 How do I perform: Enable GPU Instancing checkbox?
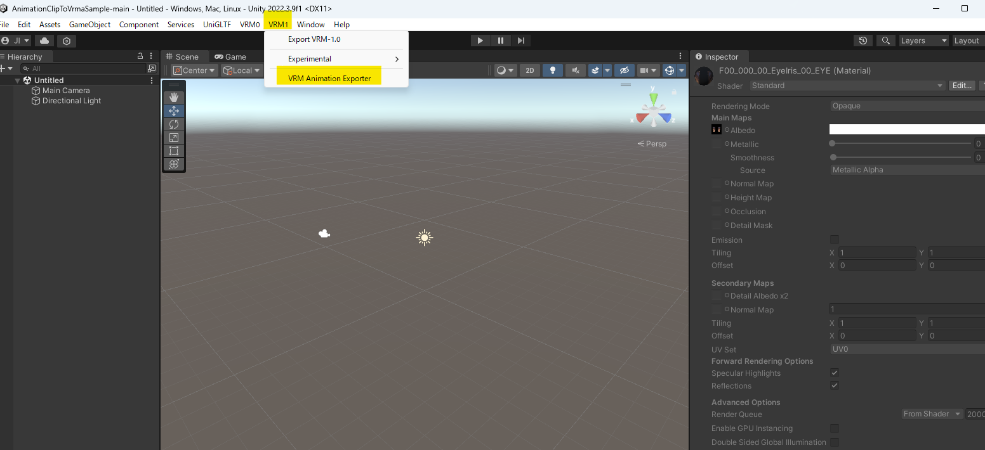(835, 428)
